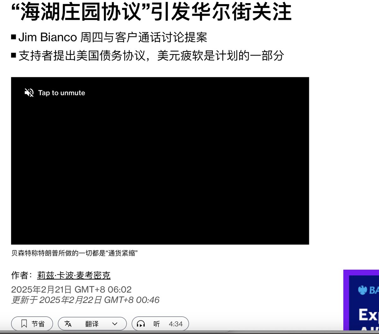Click the square bullet before Jim Bianco line
This screenshot has height=334, width=379.
click(x=13, y=37)
